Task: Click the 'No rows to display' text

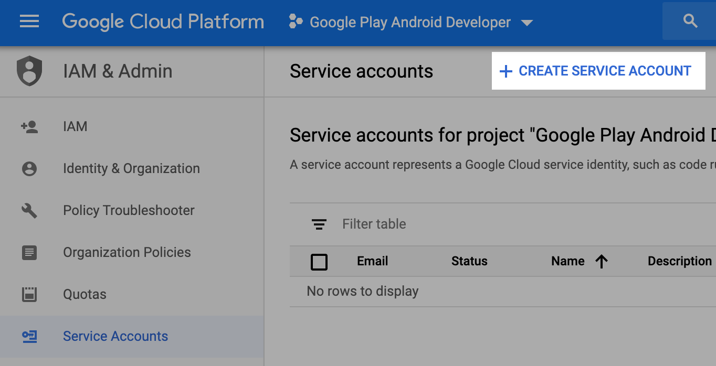Action: (363, 291)
